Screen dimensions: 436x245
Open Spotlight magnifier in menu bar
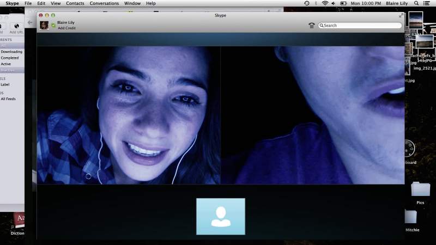[x=416, y=3]
